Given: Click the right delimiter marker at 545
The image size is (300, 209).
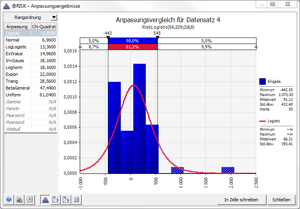Looking at the screenshot, I should (158, 38).
